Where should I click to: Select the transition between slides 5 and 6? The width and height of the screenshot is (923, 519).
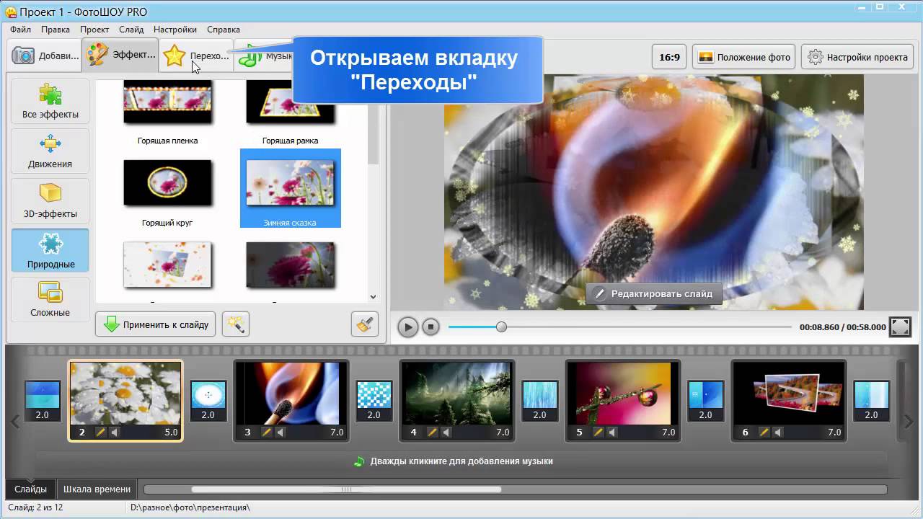click(705, 402)
